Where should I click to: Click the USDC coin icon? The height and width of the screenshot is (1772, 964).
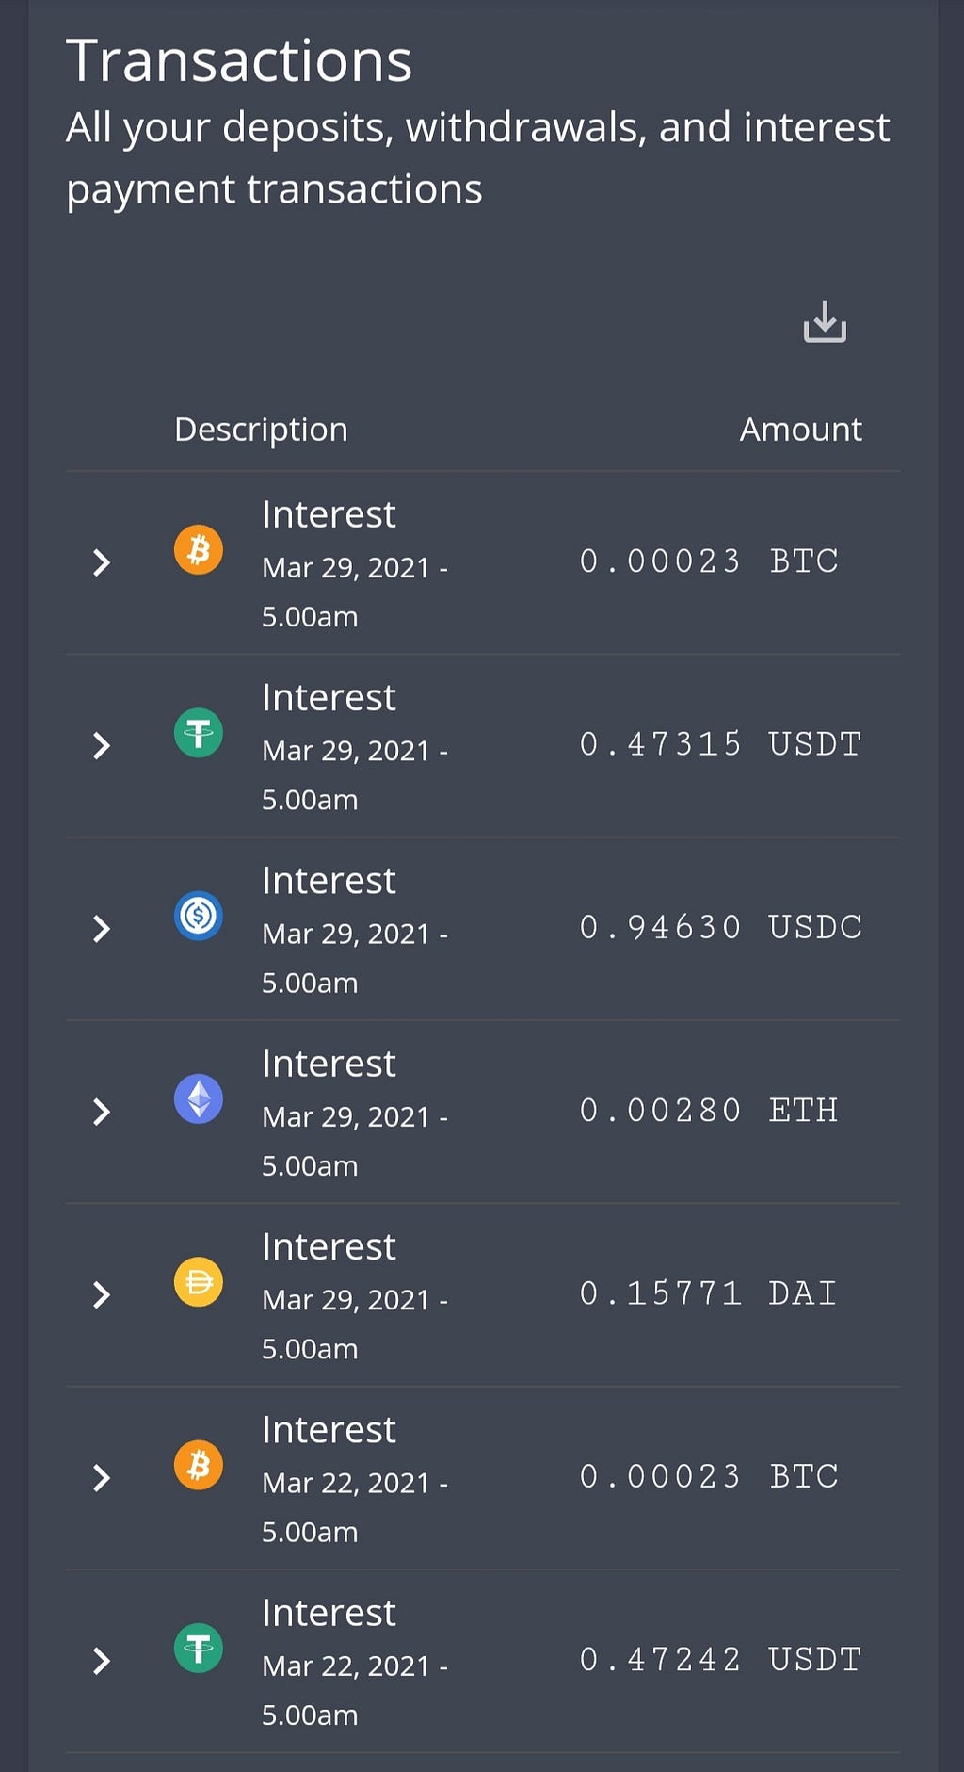coord(199,916)
